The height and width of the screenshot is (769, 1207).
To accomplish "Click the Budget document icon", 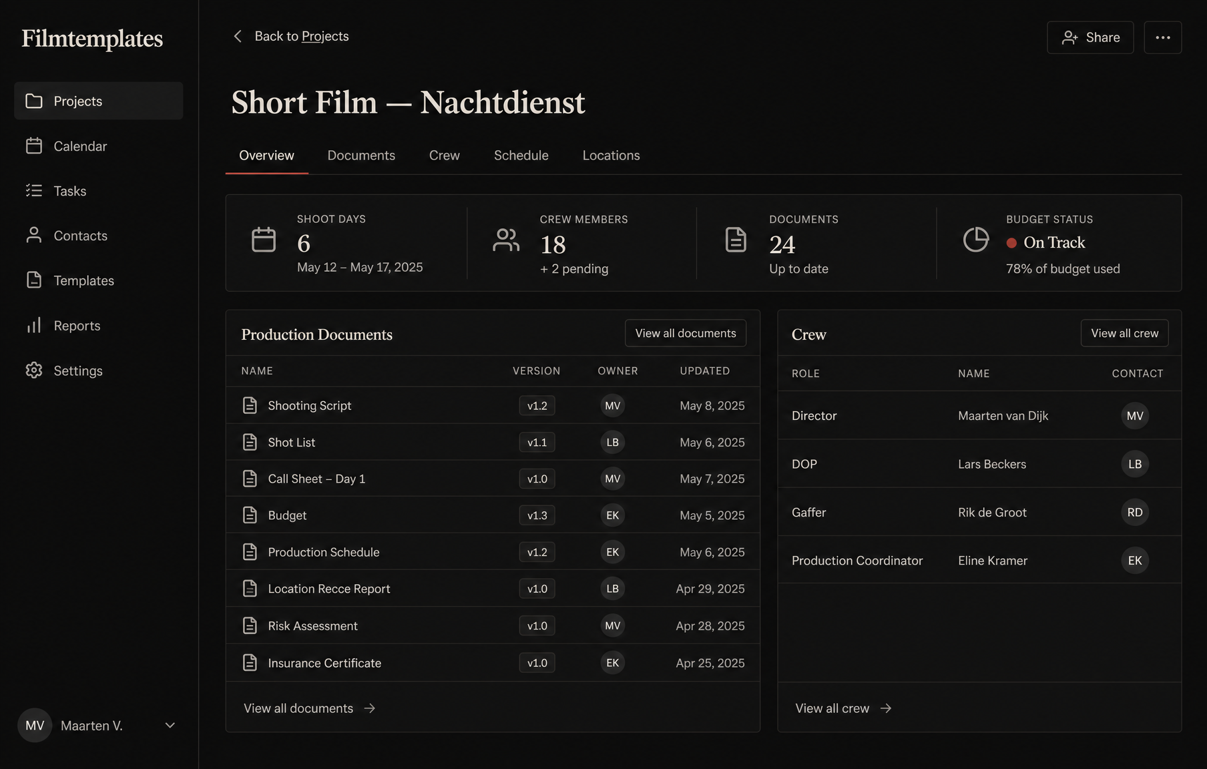I will pyautogui.click(x=250, y=515).
